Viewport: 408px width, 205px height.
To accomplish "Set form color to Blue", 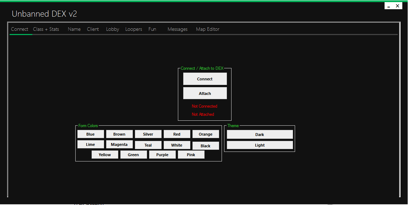I will point(91,134).
